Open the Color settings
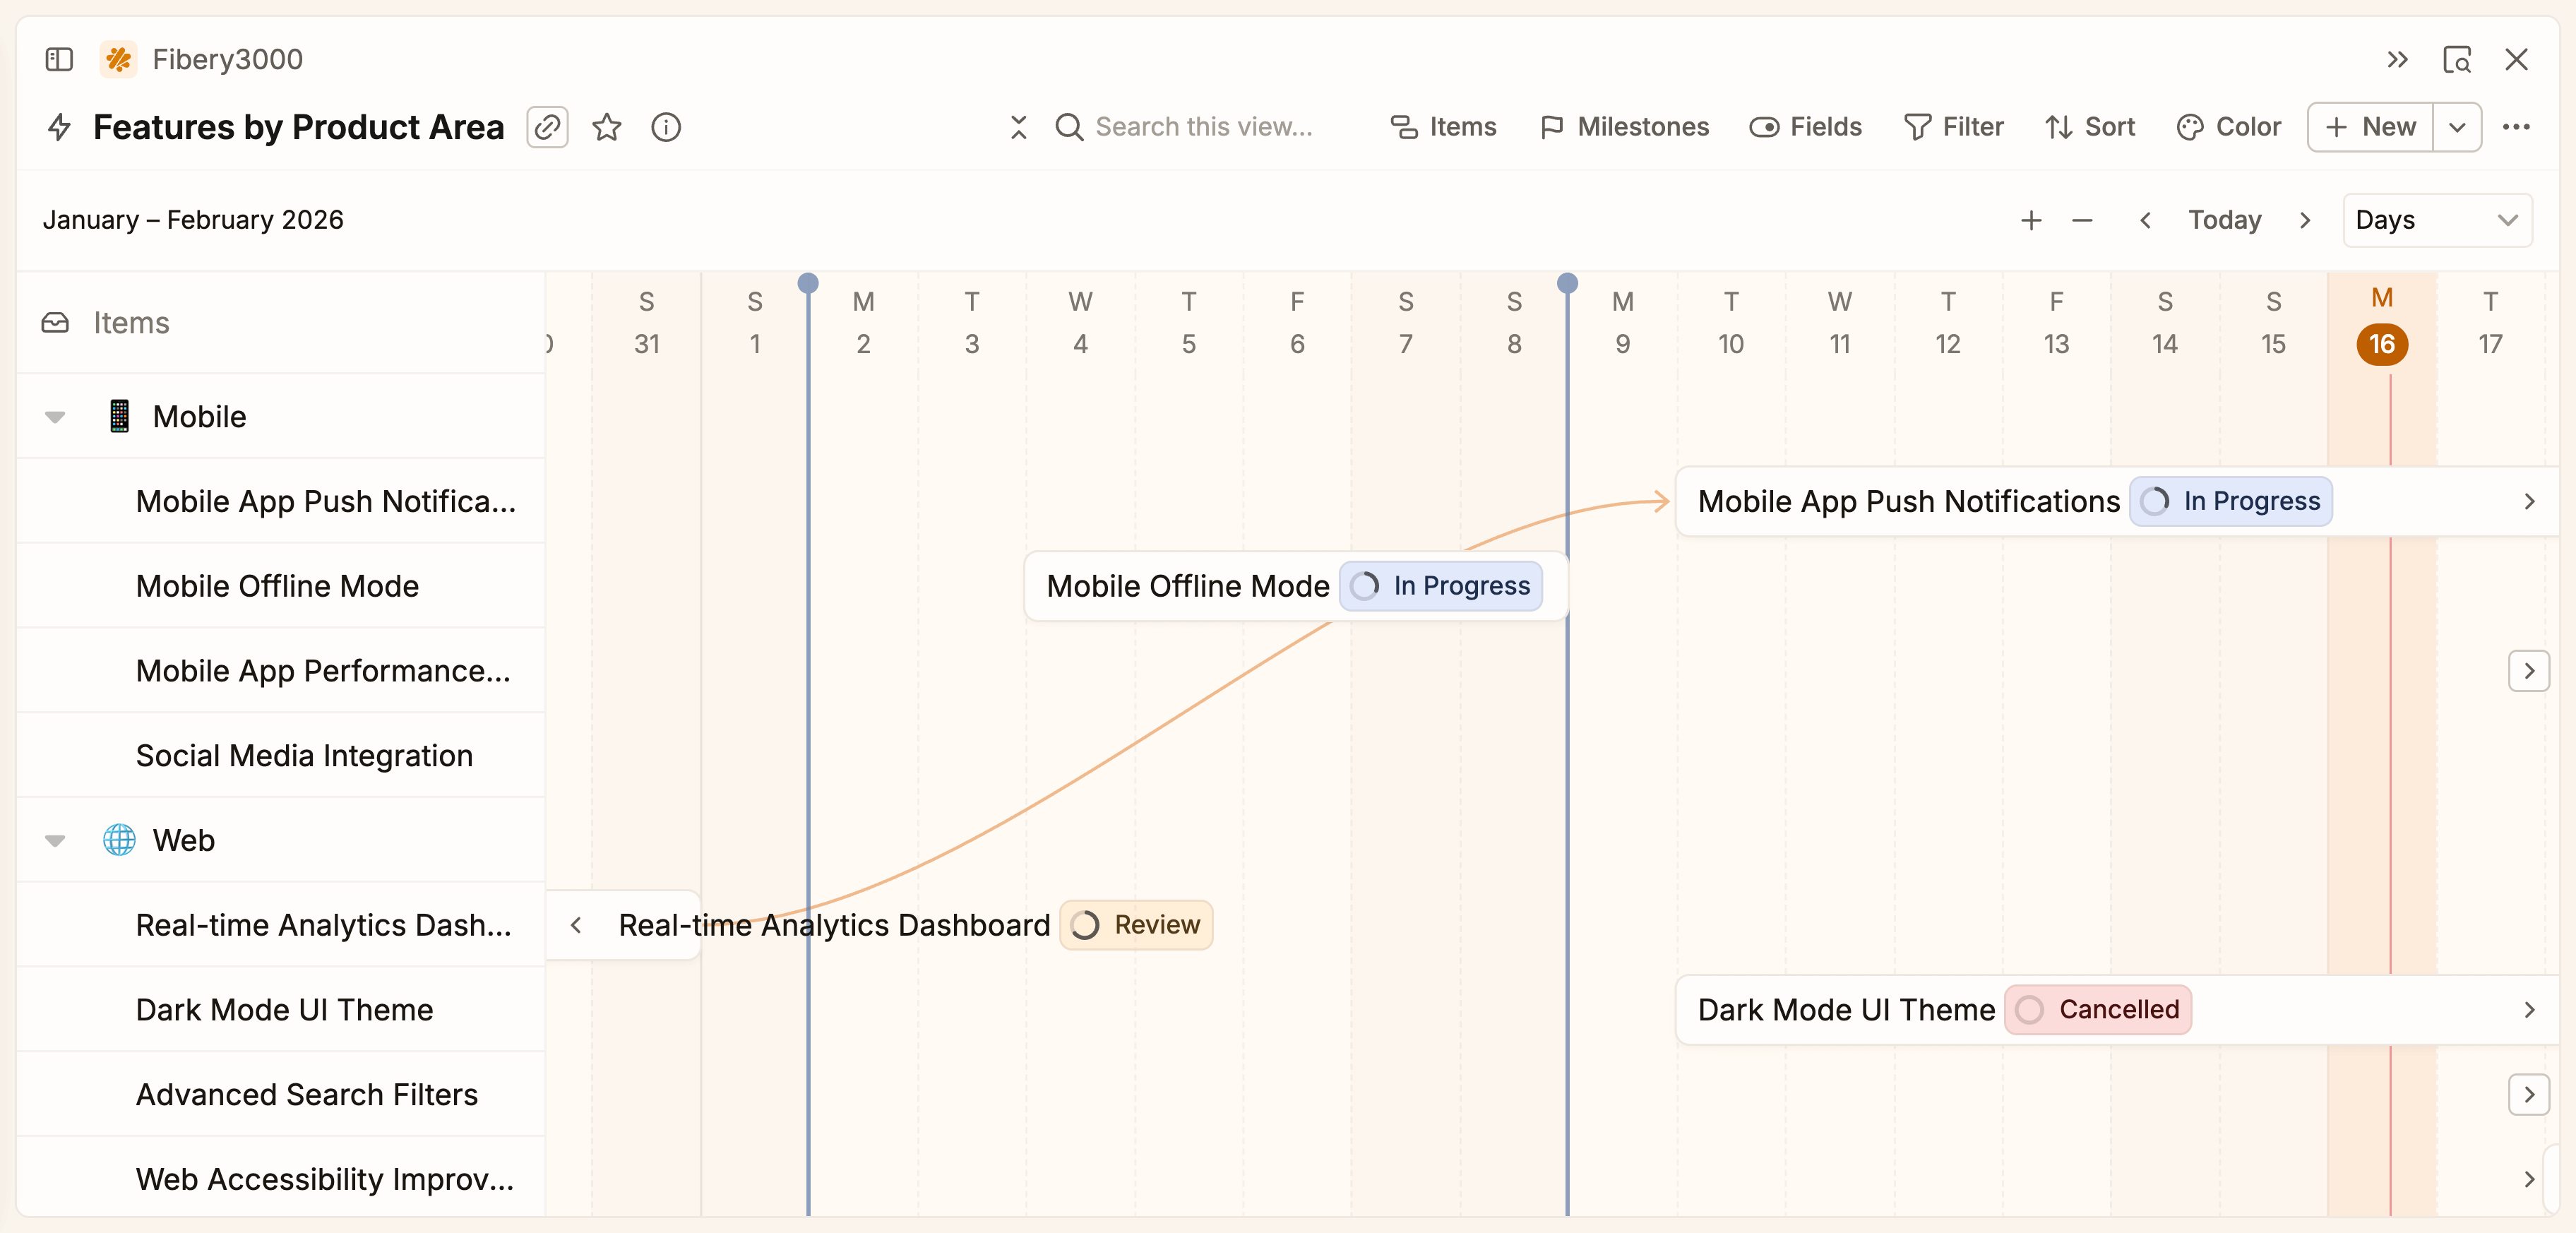Screen dimensions: 2576x1233 [x=2230, y=127]
